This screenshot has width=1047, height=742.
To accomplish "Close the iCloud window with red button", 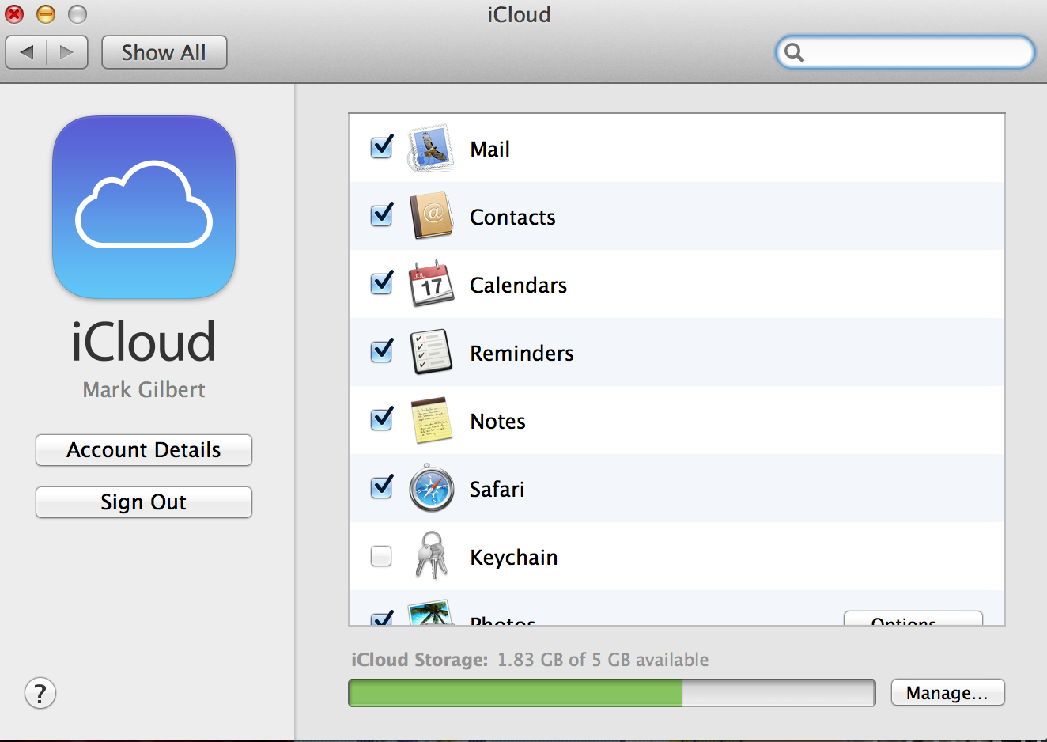I will (x=15, y=14).
